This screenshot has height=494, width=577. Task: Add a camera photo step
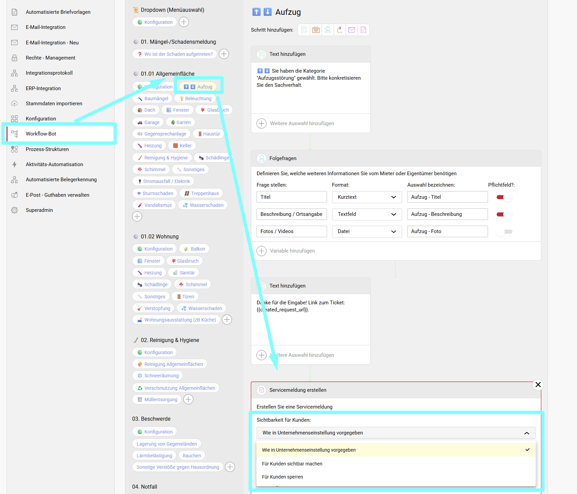click(316, 30)
